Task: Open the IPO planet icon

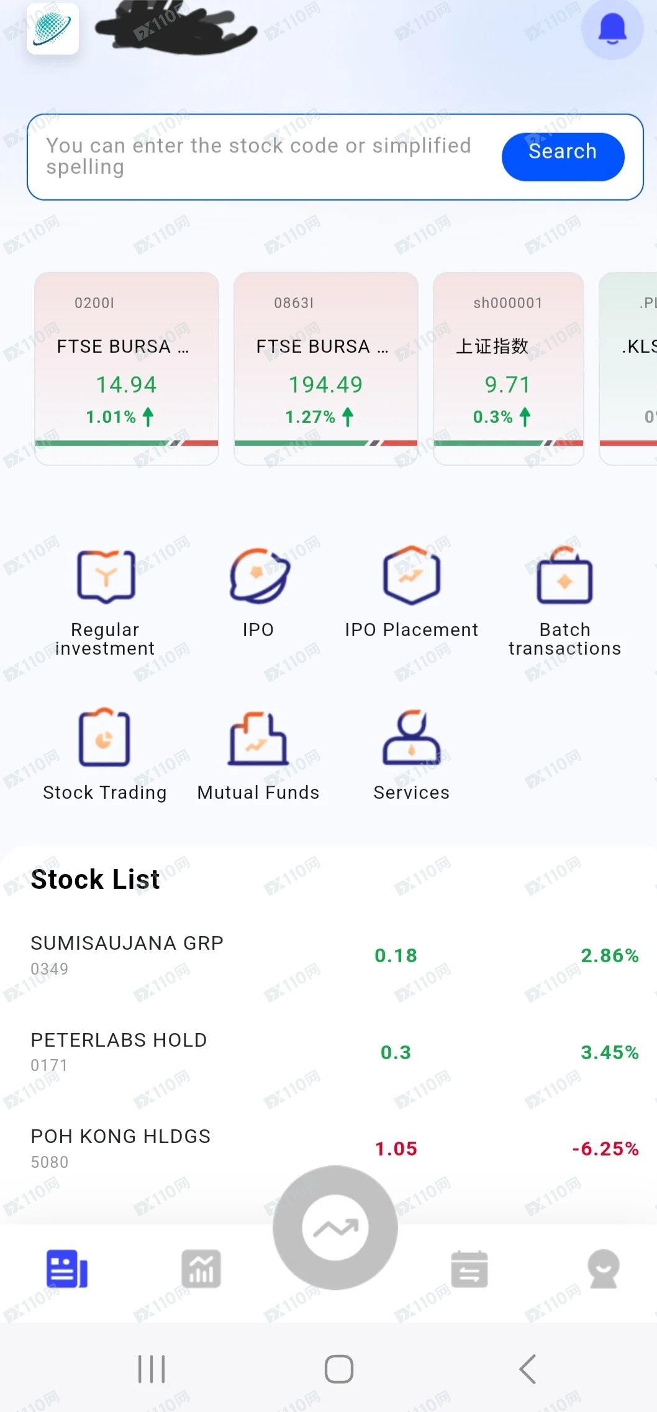Action: point(258,576)
